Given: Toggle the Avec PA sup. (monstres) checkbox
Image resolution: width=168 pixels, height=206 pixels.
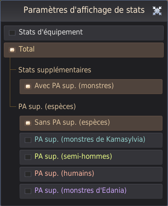Looking at the screenshot, I should tap(28, 86).
